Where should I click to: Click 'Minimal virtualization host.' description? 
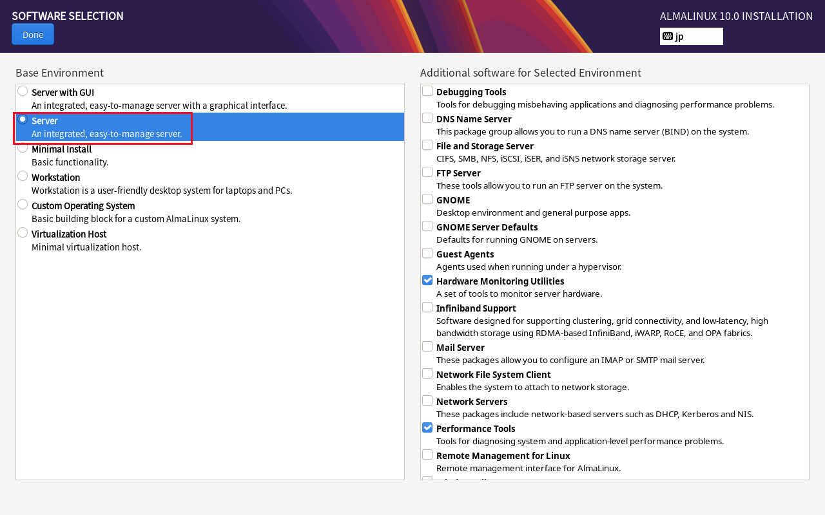pyautogui.click(x=86, y=247)
